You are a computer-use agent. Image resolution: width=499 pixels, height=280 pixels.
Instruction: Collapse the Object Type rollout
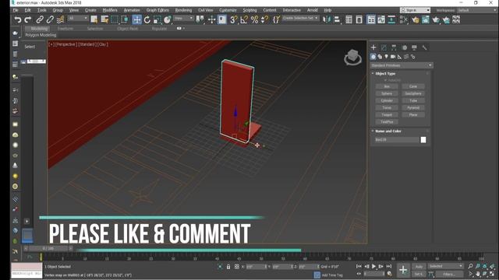point(385,73)
